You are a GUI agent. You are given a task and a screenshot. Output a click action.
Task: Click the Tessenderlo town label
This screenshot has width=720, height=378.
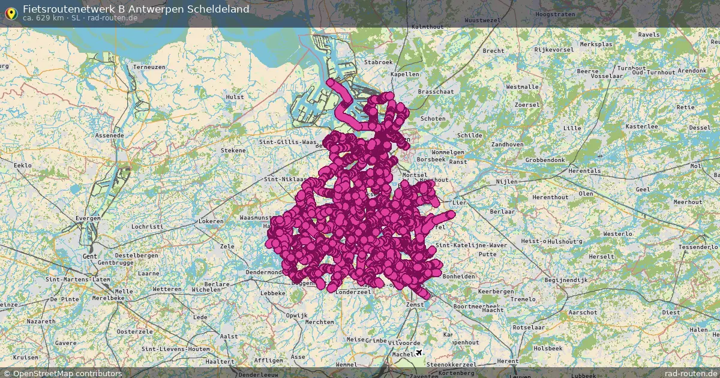(x=697, y=247)
